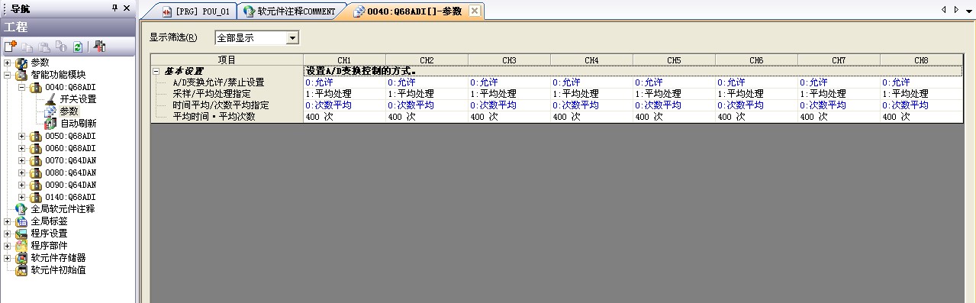Click the green refresh icon in the project toolbar

point(77,47)
